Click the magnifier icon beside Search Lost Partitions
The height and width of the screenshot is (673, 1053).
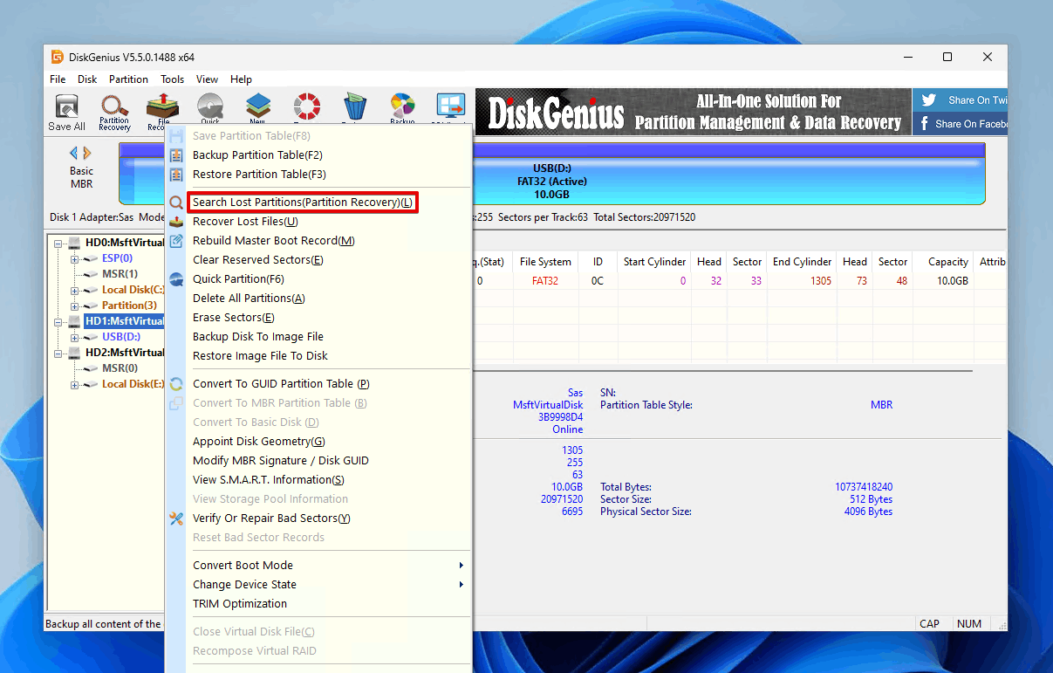(176, 203)
